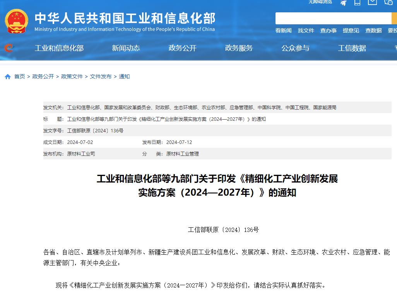Select the 找文件 quick link
Image resolution: width=397 pixels, height=301 pixels.
pyautogui.click(x=306, y=30)
